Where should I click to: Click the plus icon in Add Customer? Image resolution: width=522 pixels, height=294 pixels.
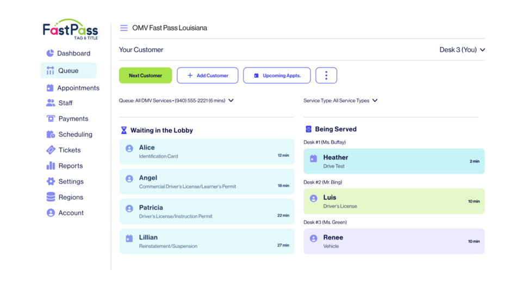pyautogui.click(x=190, y=76)
